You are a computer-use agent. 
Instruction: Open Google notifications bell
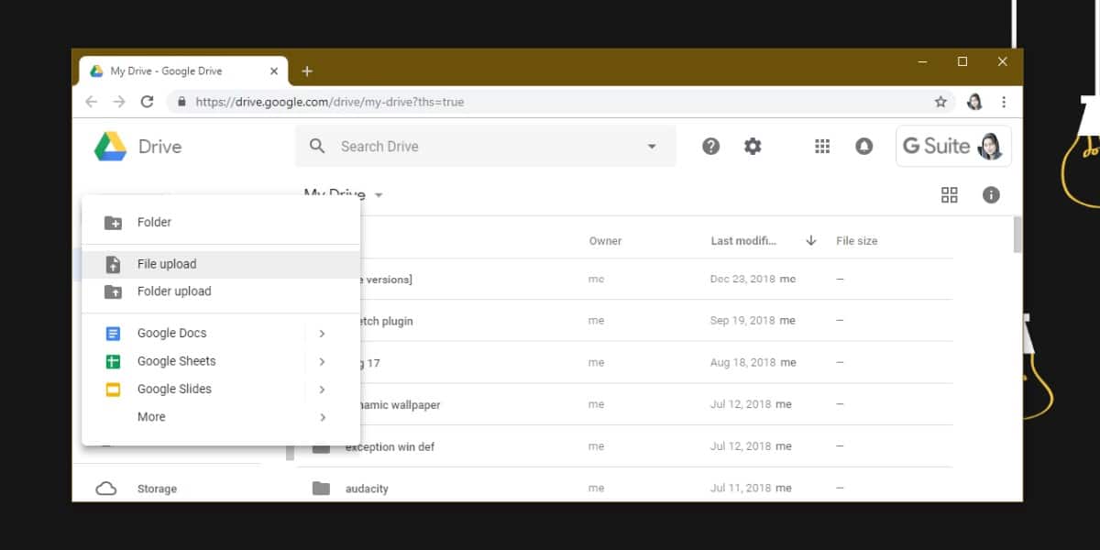pos(863,146)
